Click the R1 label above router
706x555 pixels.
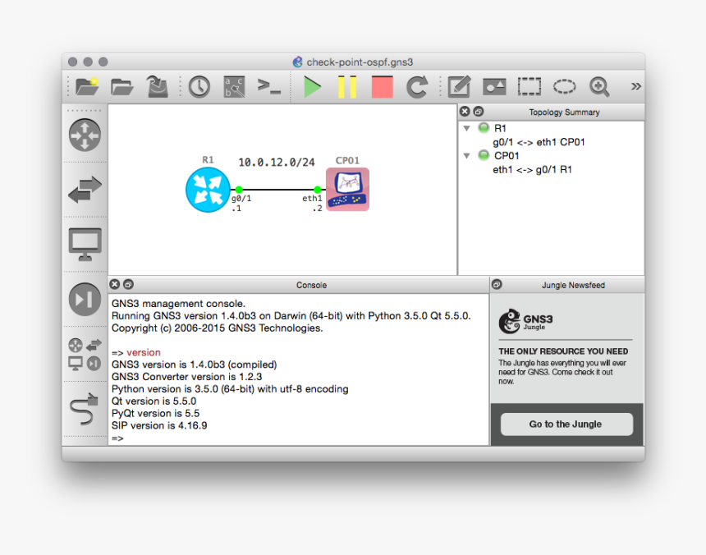pos(208,160)
